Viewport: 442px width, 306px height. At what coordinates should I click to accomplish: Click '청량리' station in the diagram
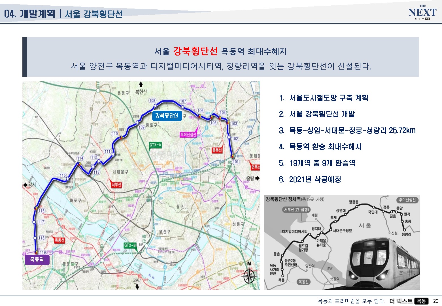pos(406,234)
